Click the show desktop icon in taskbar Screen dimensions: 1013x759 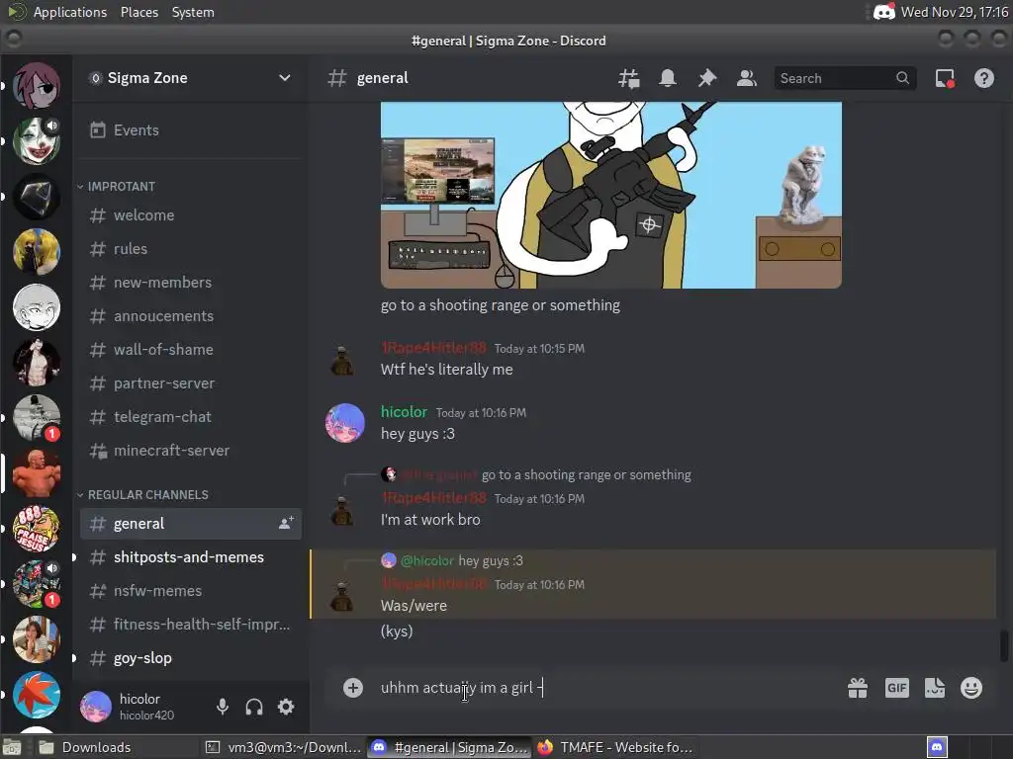(12, 747)
